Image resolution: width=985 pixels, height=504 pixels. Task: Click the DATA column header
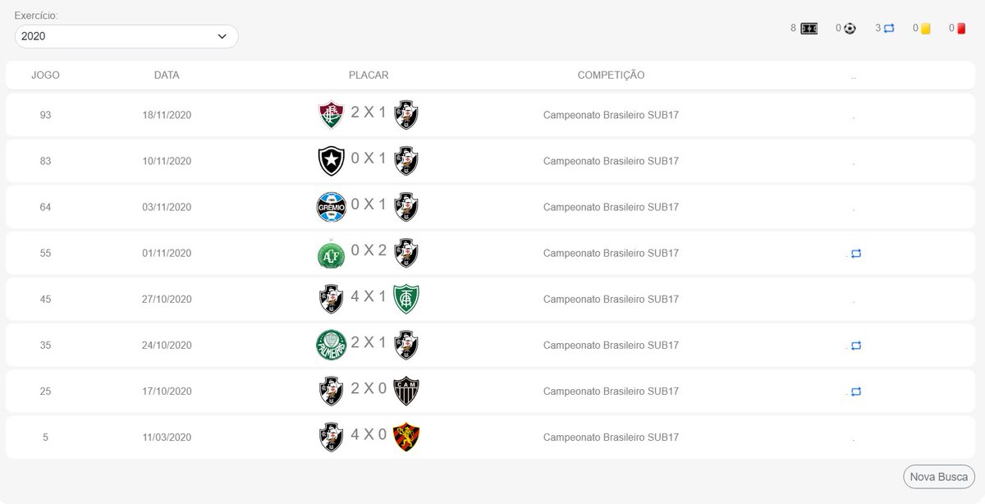[167, 76]
